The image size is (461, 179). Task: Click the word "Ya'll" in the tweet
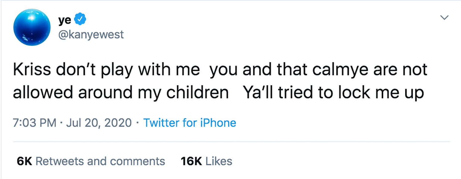[x=259, y=93]
